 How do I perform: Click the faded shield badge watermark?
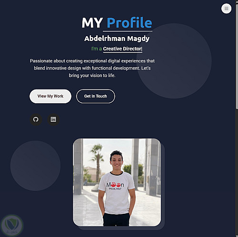pos(12,225)
